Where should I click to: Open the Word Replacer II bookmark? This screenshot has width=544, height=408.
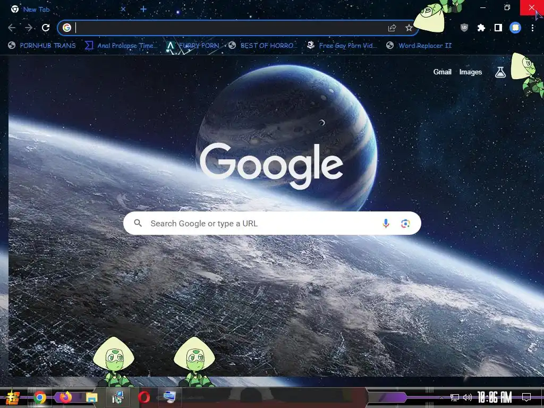point(419,46)
